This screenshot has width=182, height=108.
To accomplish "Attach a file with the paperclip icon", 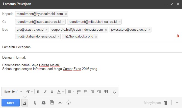I will [35, 103].
